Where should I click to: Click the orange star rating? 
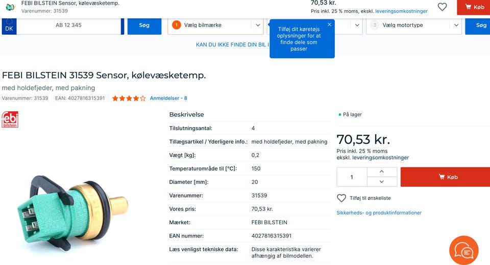pyautogui.click(x=129, y=98)
